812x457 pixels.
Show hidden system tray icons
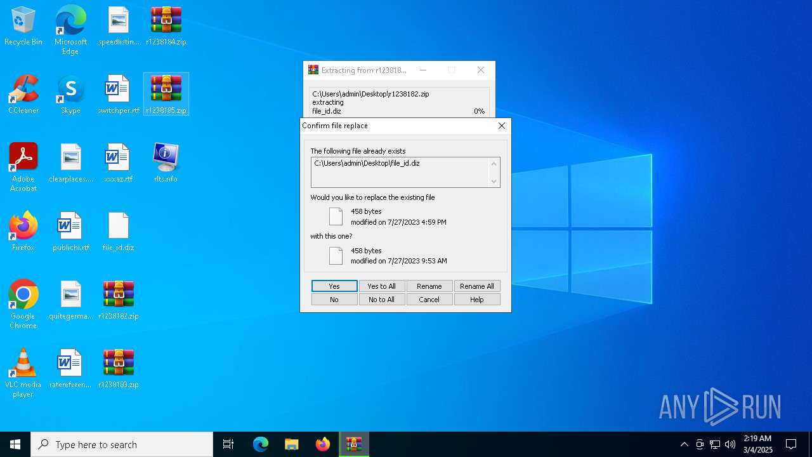point(684,444)
